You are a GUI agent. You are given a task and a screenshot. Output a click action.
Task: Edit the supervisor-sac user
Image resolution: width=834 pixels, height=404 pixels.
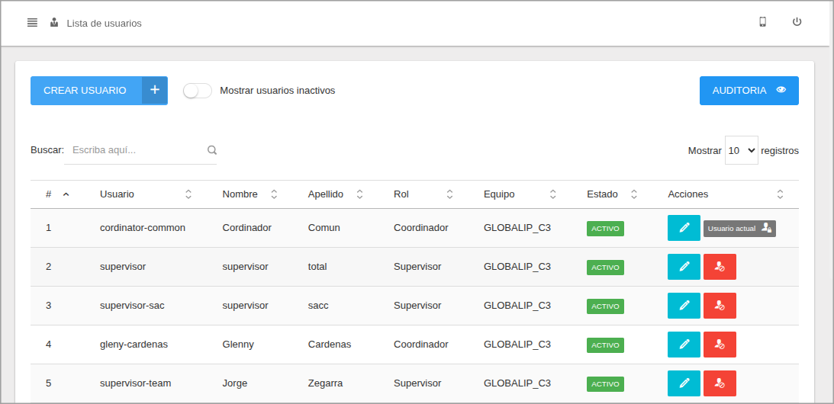pyautogui.click(x=684, y=306)
